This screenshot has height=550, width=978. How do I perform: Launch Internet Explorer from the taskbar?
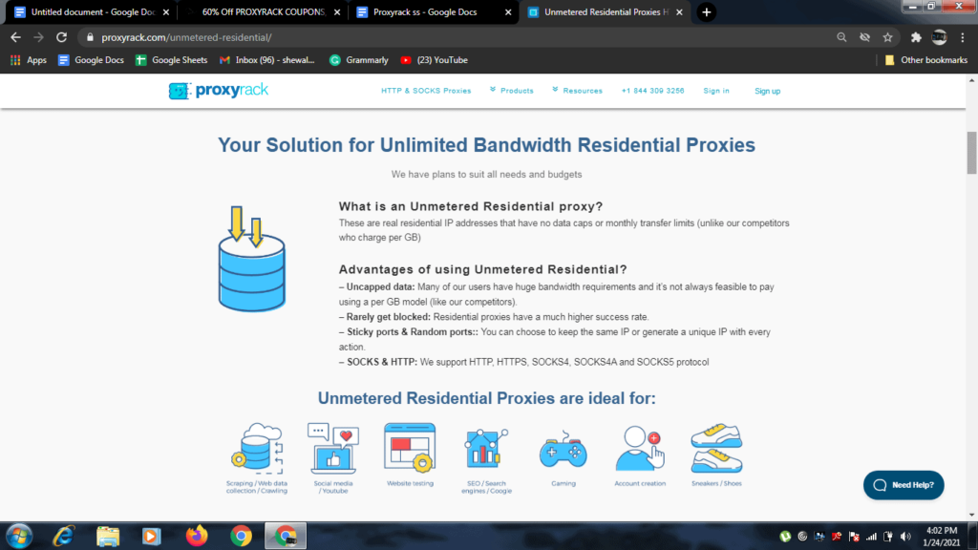point(64,536)
